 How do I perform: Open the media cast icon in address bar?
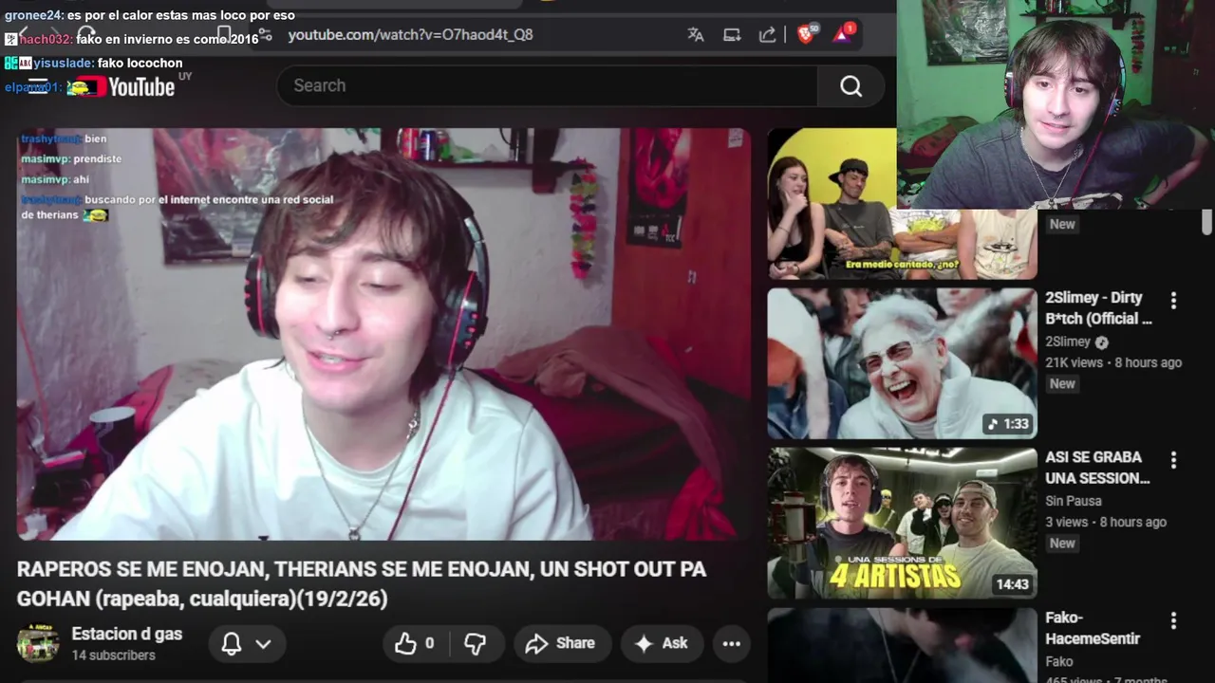click(x=732, y=35)
